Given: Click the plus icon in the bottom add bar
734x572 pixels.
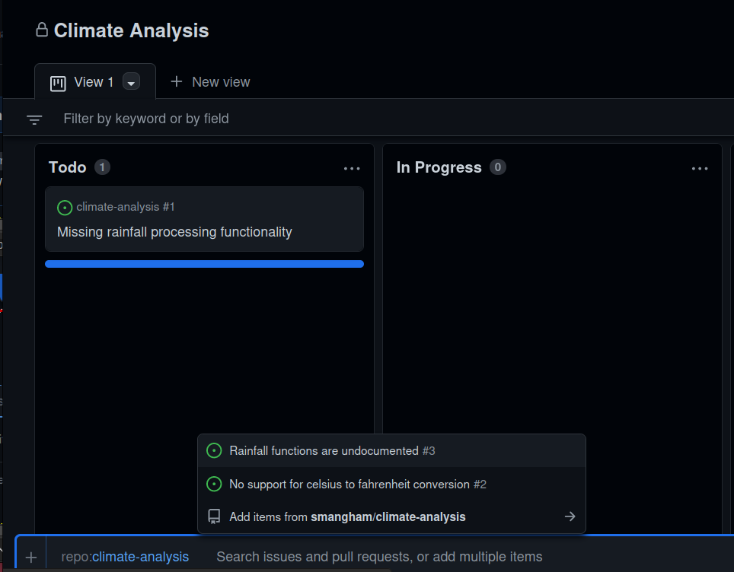Looking at the screenshot, I should point(30,556).
